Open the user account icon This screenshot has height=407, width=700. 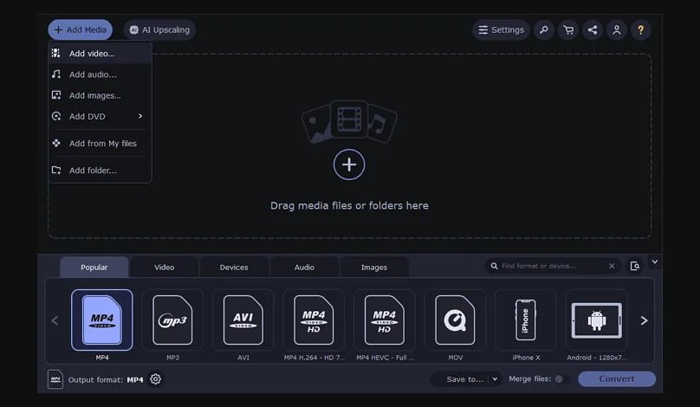[616, 30]
